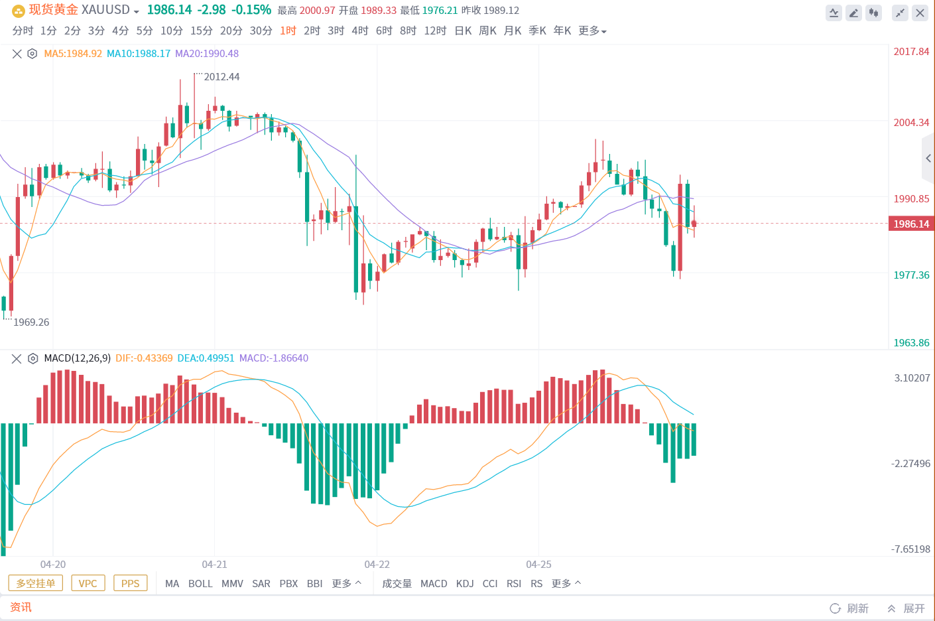Remove the MACD panel with its X
The image size is (935, 621).
pos(17,358)
